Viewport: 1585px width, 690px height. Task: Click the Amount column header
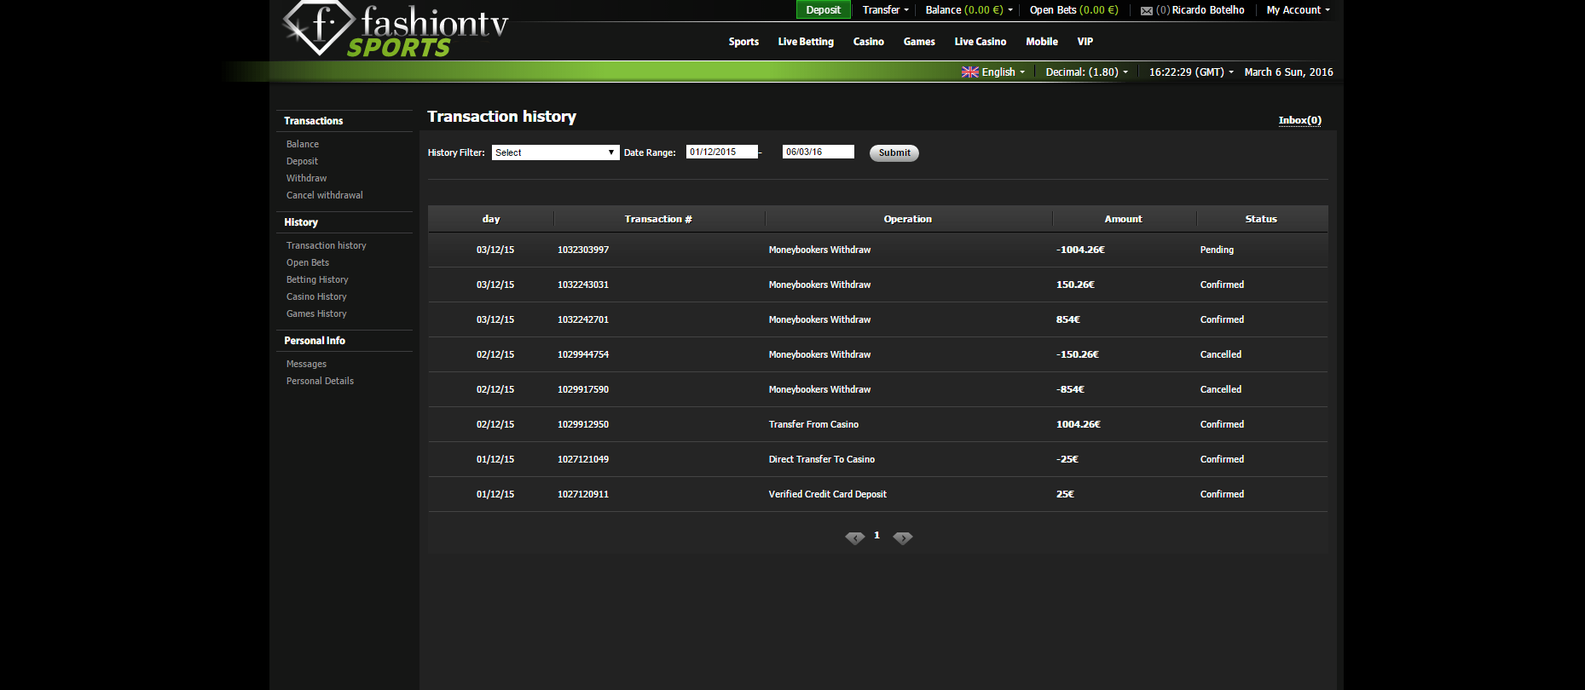1123,219
